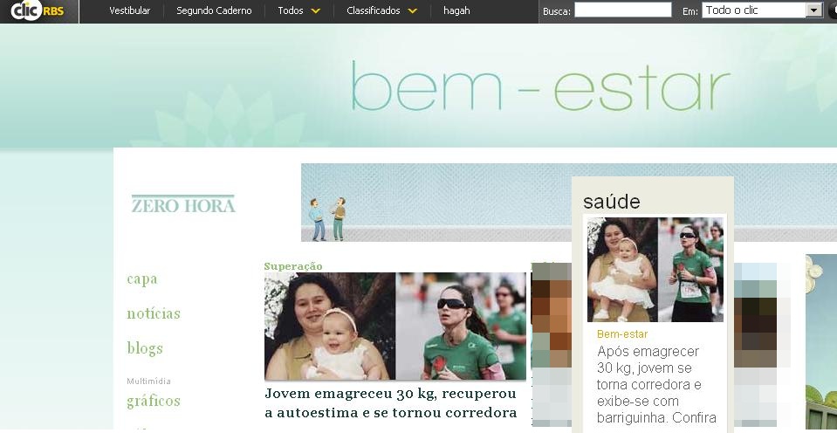Click the main Superação article photo
837x433 pixels.
tap(395, 326)
